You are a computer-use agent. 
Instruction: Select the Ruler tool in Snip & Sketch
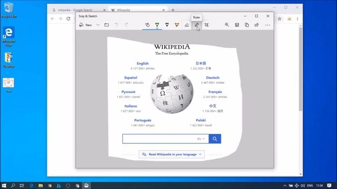click(196, 25)
